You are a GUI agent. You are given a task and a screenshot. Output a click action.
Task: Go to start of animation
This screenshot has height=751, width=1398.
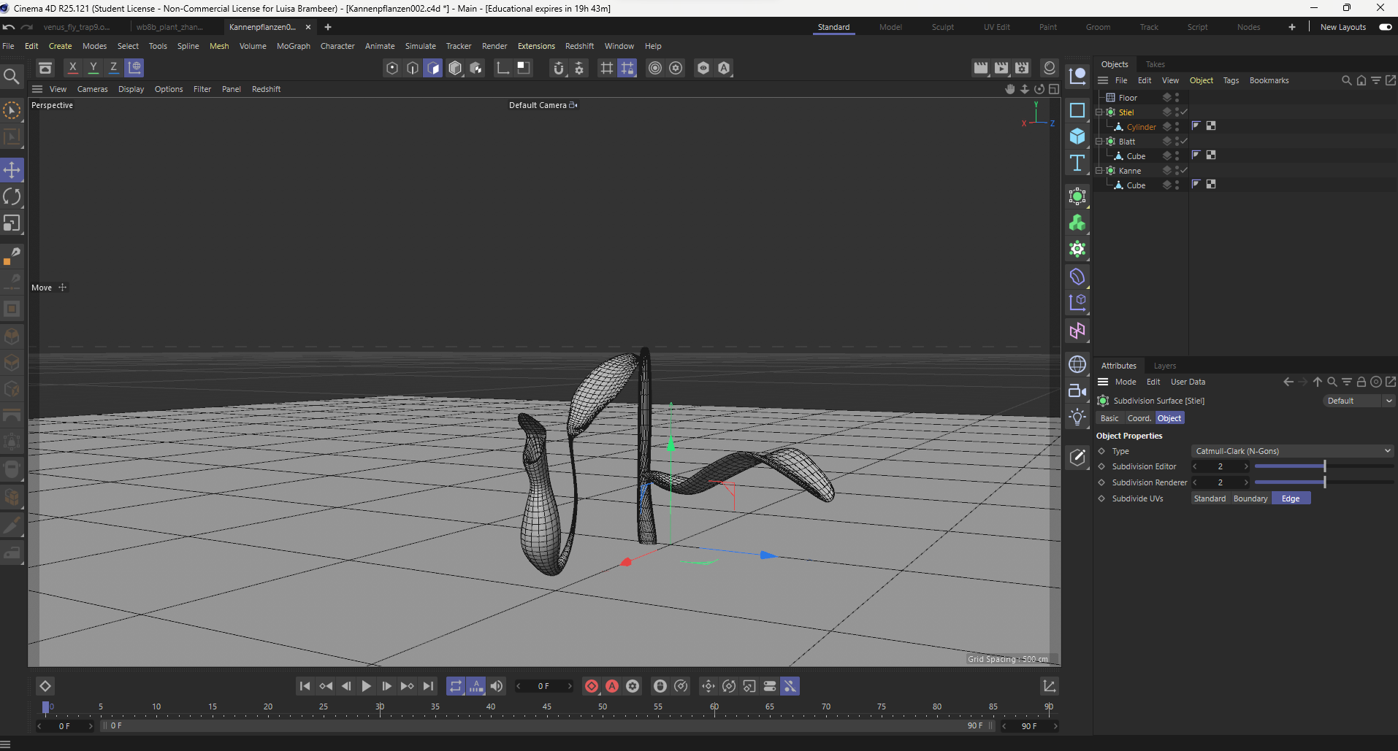[305, 686]
